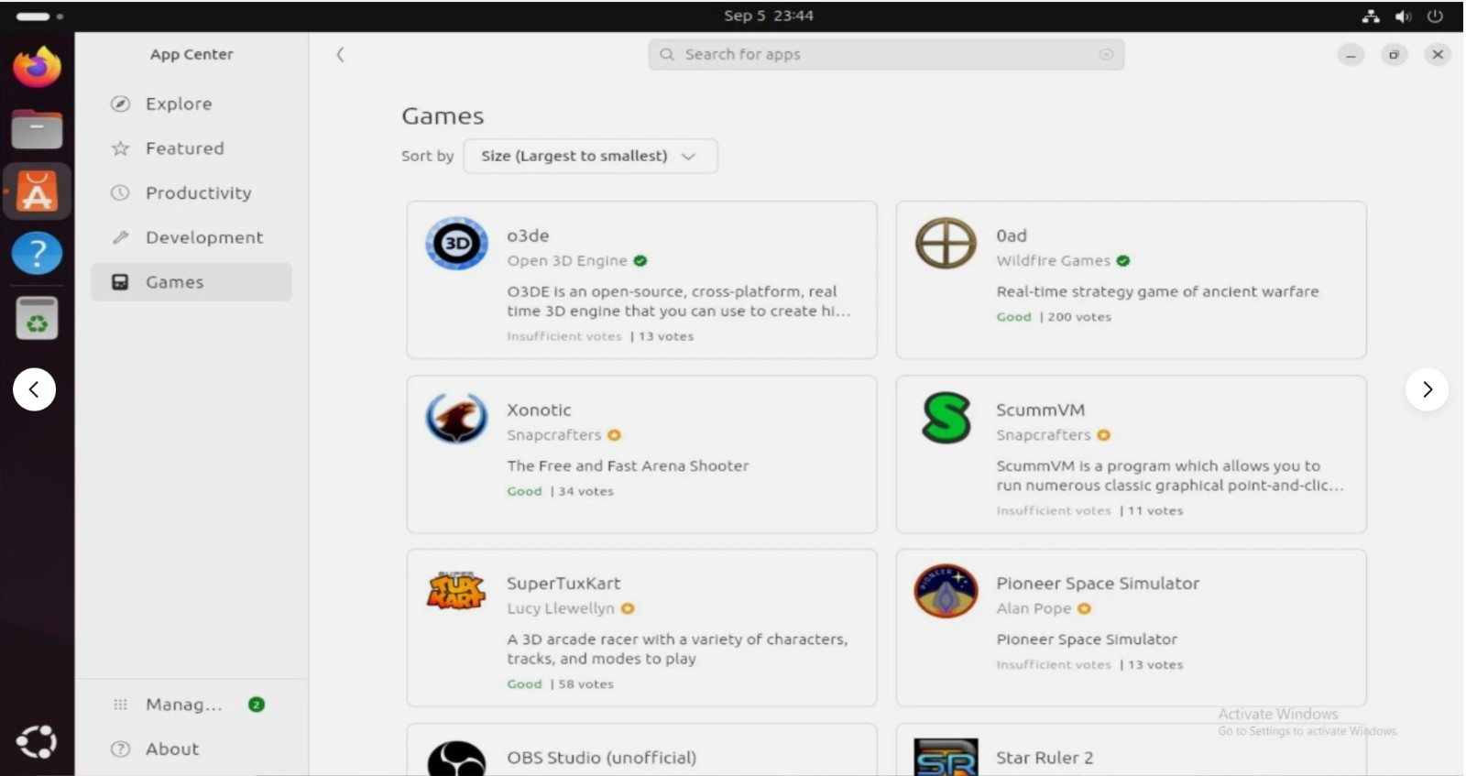Click in the Search for apps field
Viewport: 1466px width, 776px height.
(x=886, y=55)
